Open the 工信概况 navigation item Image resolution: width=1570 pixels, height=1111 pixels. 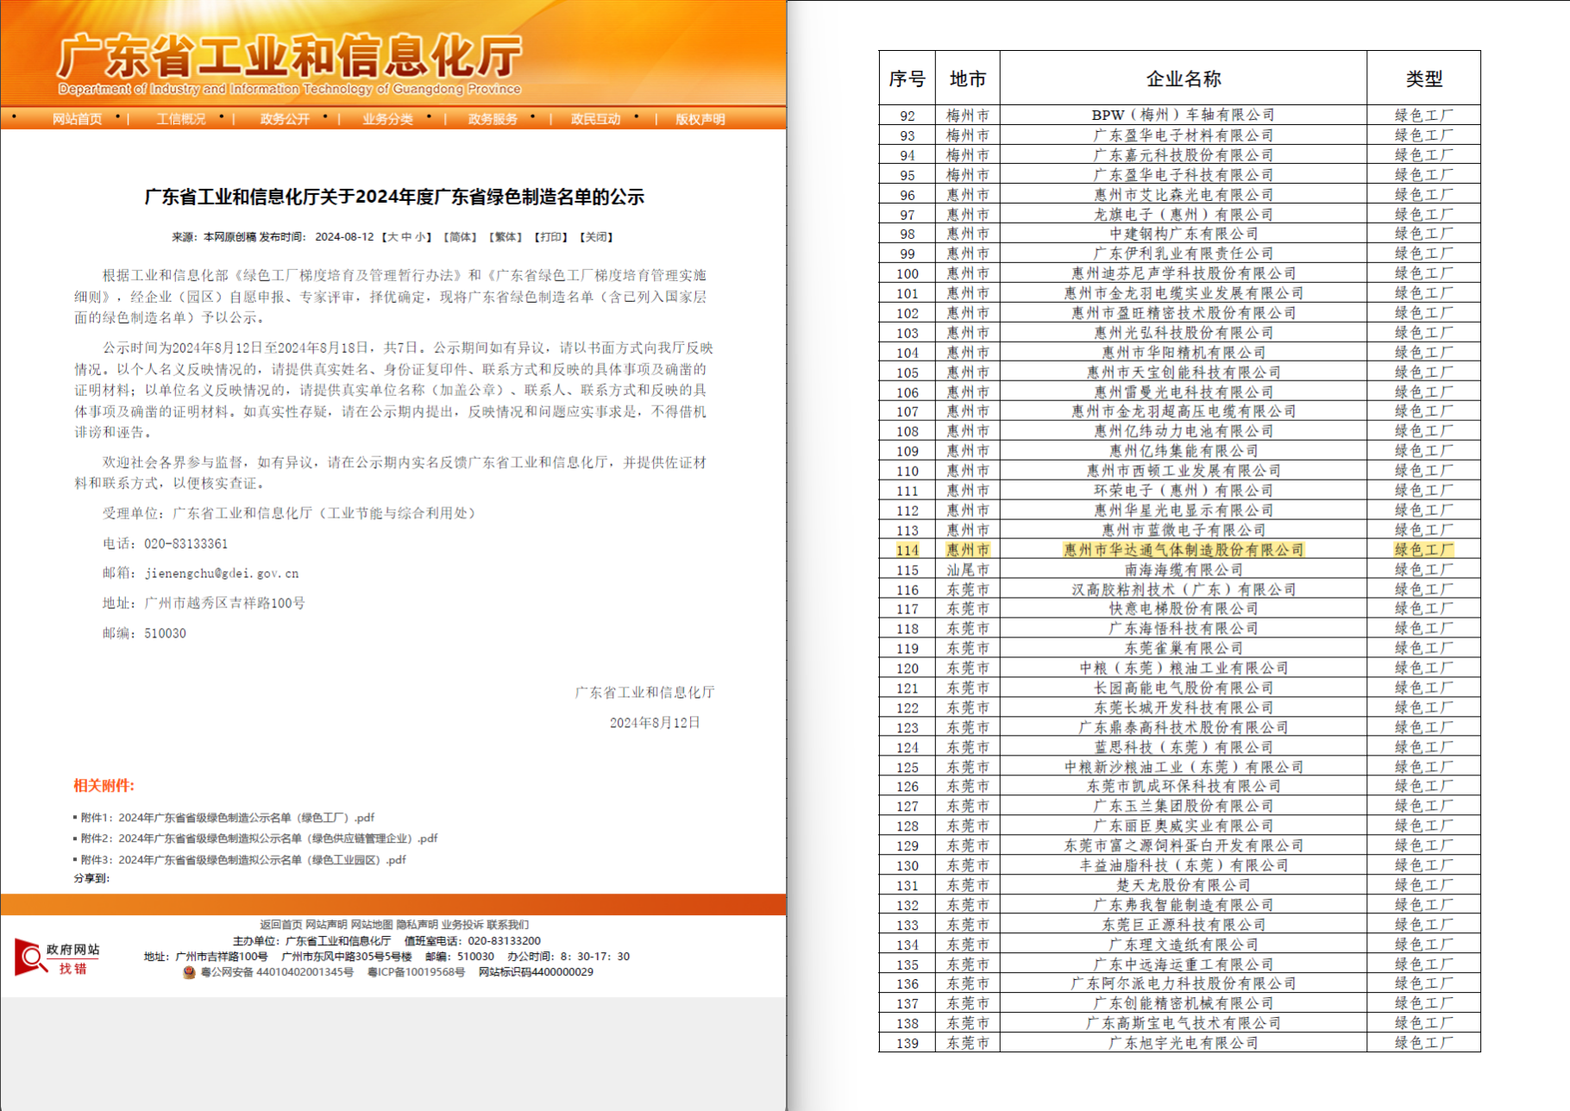181,119
